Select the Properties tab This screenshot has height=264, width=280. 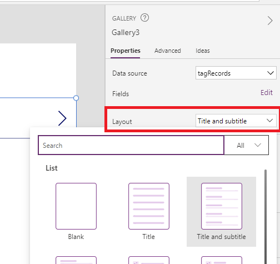[x=126, y=51]
